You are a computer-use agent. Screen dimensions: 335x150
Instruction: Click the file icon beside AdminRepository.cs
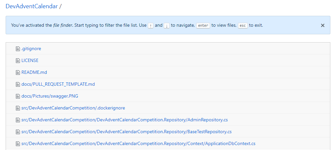[18, 120]
